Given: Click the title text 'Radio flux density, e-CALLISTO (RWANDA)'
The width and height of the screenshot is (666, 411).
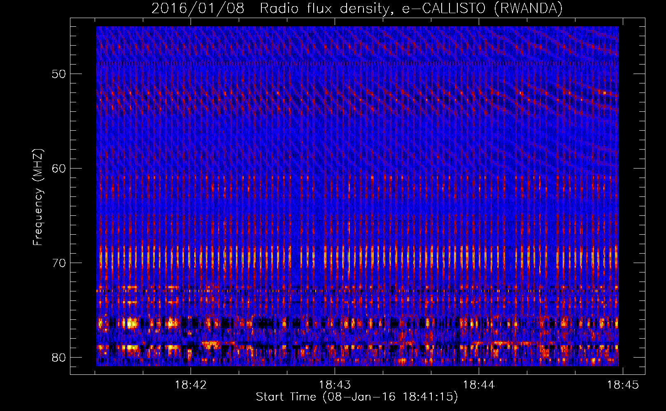Looking at the screenshot, I should tap(411, 9).
